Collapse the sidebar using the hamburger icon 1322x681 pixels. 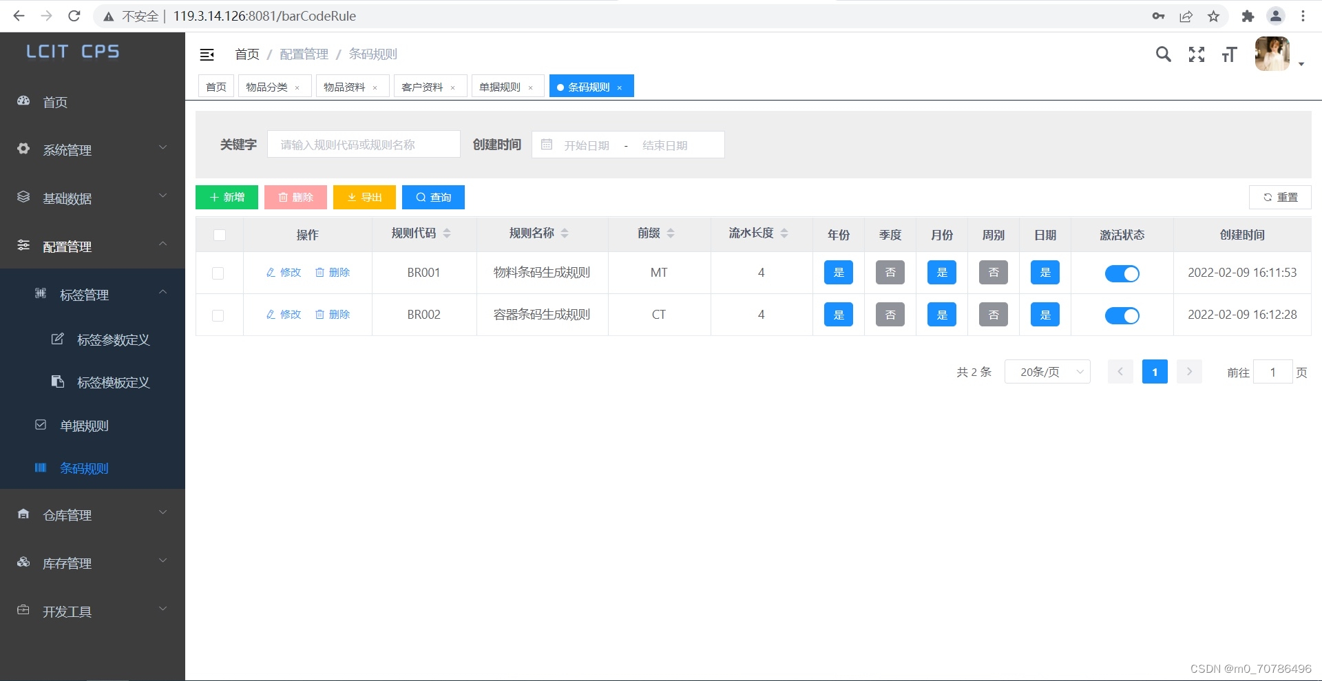[x=207, y=54]
